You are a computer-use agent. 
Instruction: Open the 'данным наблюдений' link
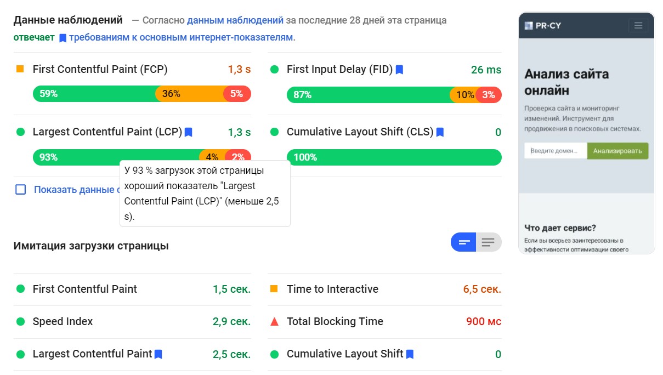[235, 20]
